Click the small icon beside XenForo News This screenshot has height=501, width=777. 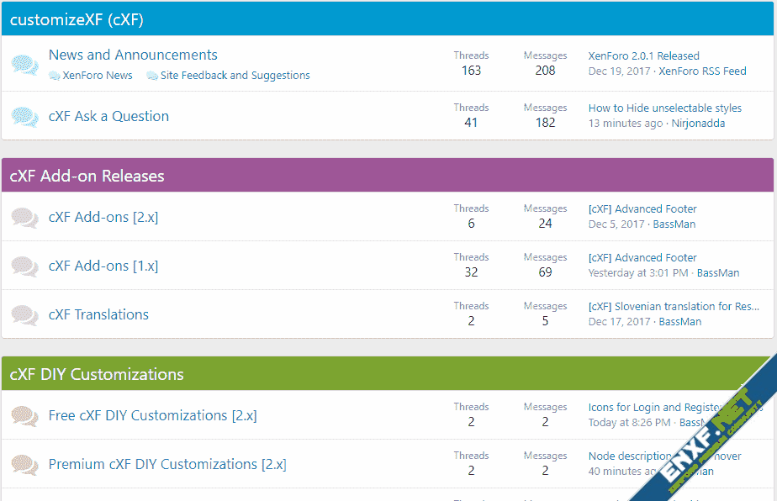click(x=55, y=76)
